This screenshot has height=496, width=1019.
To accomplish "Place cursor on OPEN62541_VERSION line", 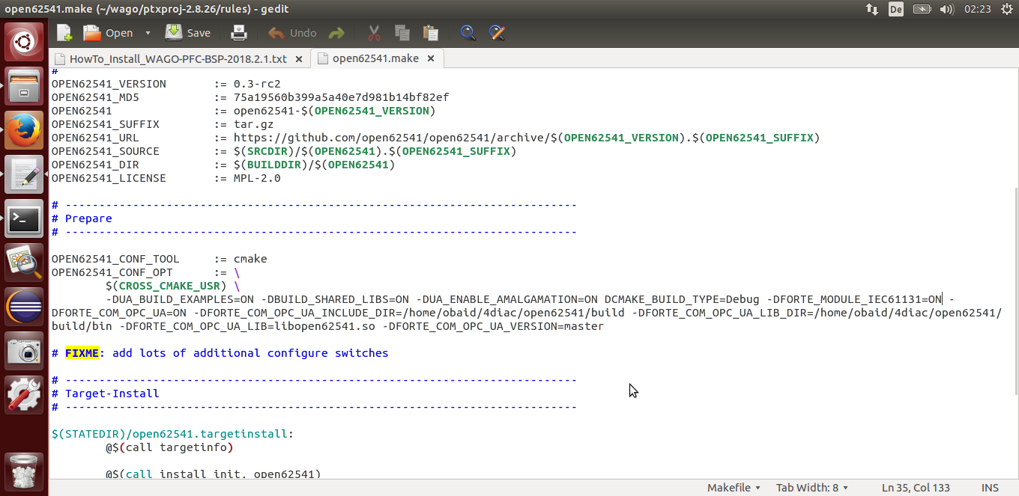I will (166, 84).
